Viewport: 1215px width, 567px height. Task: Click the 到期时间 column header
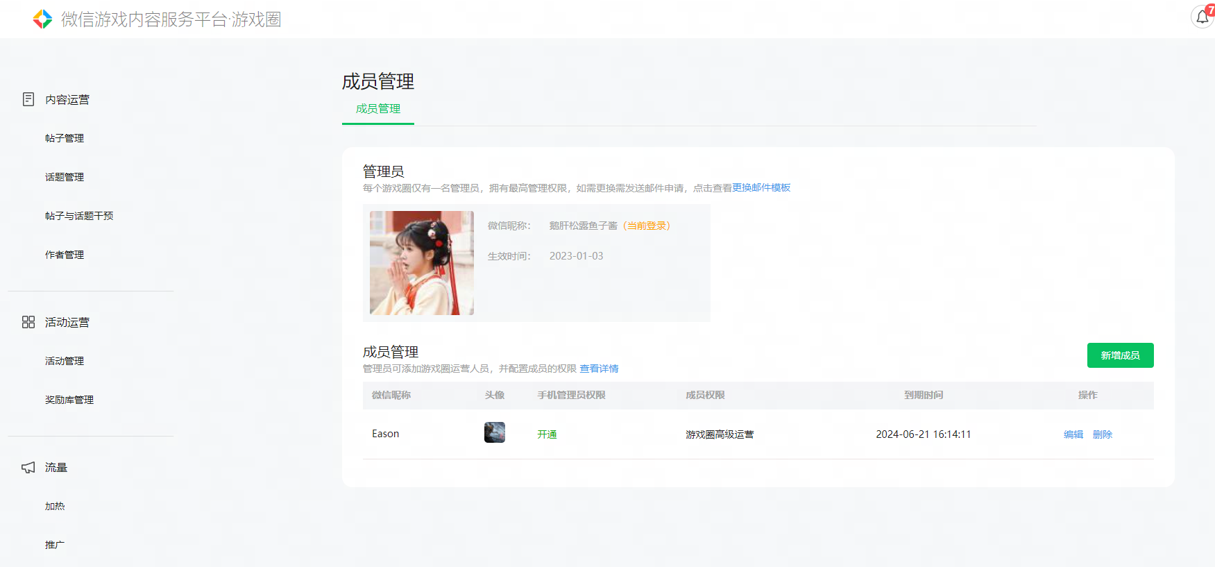click(924, 395)
